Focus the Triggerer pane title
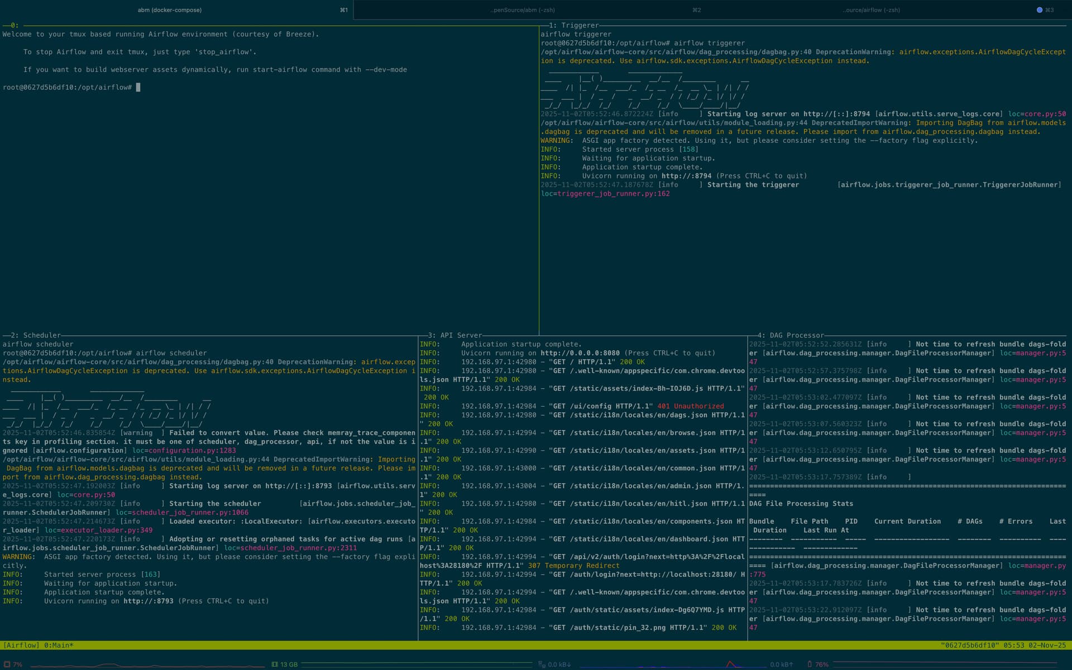Image resolution: width=1072 pixels, height=670 pixels. coord(574,25)
